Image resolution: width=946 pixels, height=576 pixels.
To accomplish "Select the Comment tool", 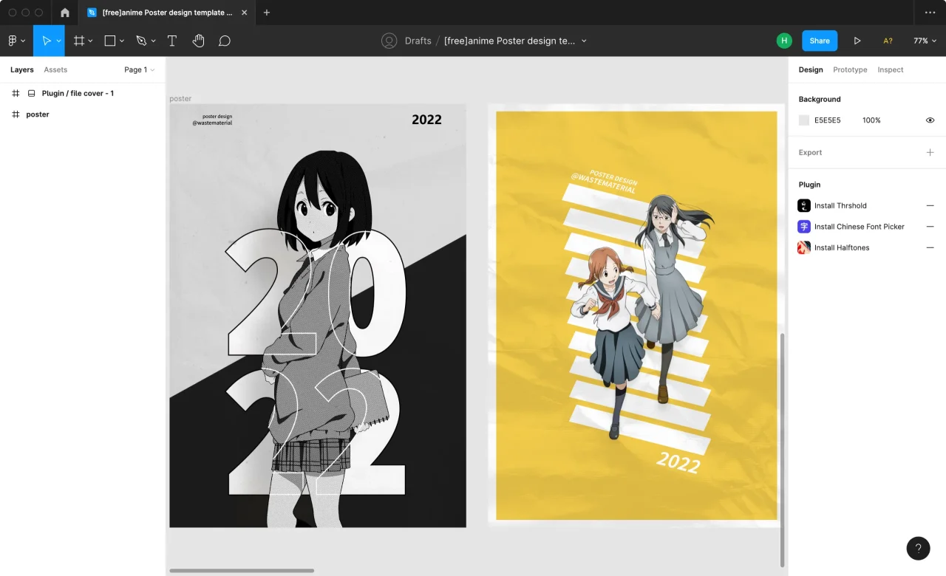I will click(x=225, y=41).
